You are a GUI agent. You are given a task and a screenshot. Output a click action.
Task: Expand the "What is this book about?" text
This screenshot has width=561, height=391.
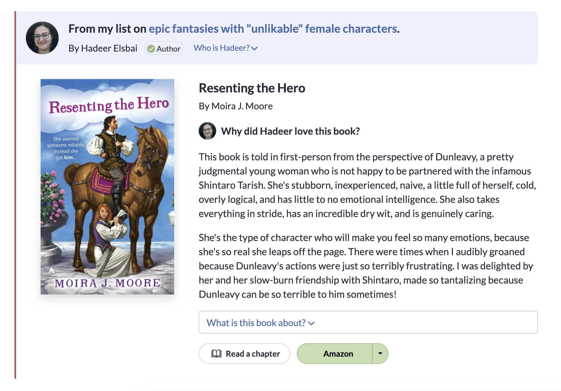click(x=256, y=323)
